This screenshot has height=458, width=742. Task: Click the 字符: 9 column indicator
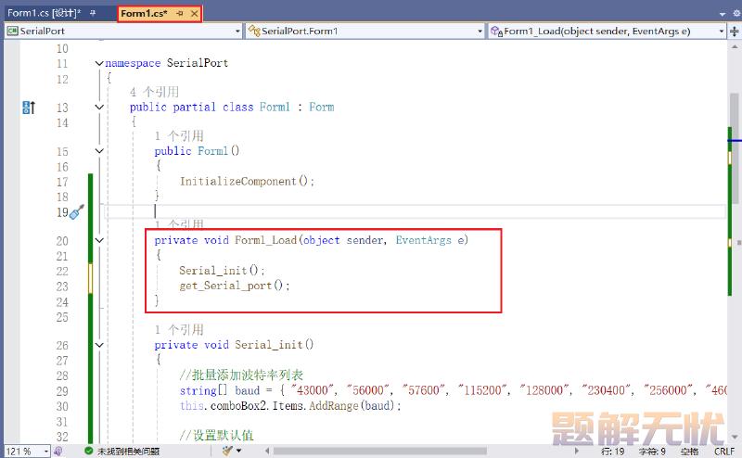pyautogui.click(x=652, y=452)
